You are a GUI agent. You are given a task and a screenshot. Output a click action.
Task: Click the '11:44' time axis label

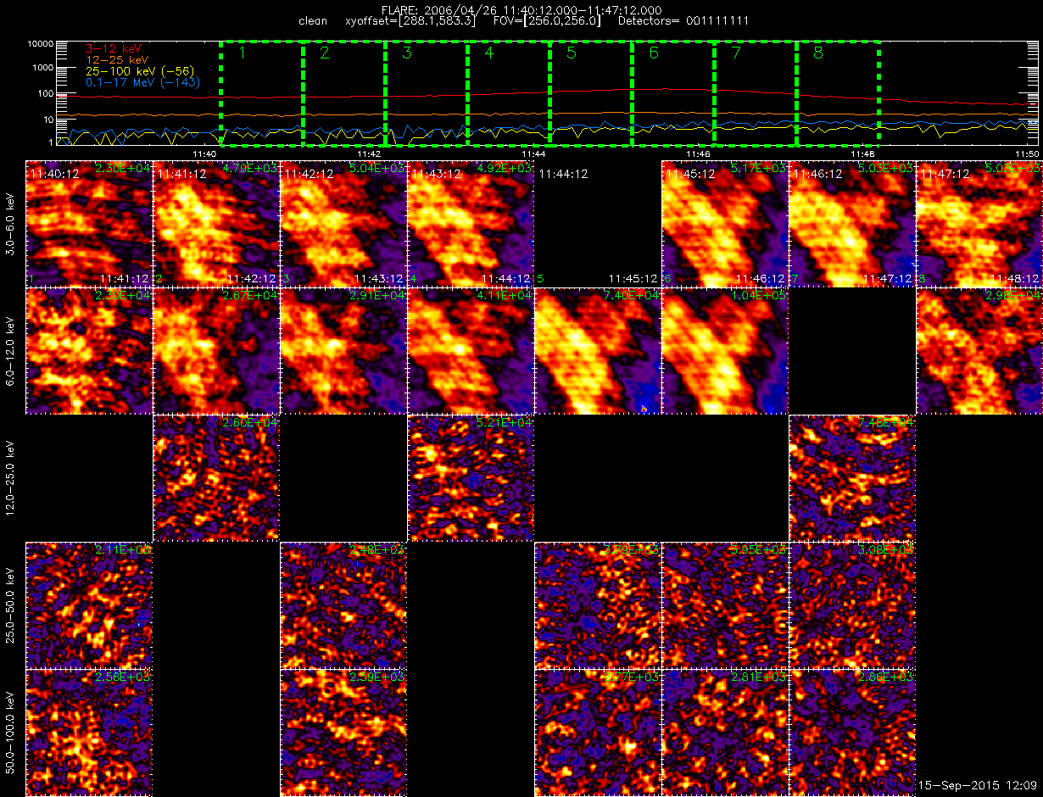tap(533, 153)
